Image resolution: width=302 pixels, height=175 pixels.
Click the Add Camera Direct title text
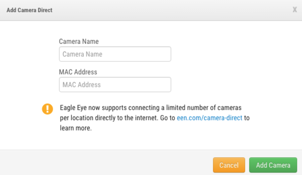click(x=29, y=10)
